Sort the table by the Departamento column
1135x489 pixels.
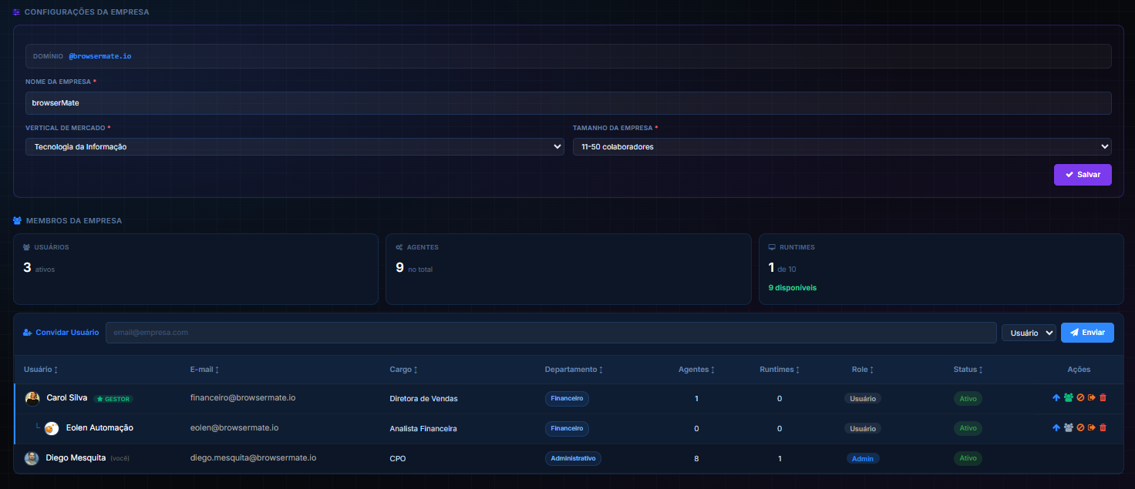[574, 370]
